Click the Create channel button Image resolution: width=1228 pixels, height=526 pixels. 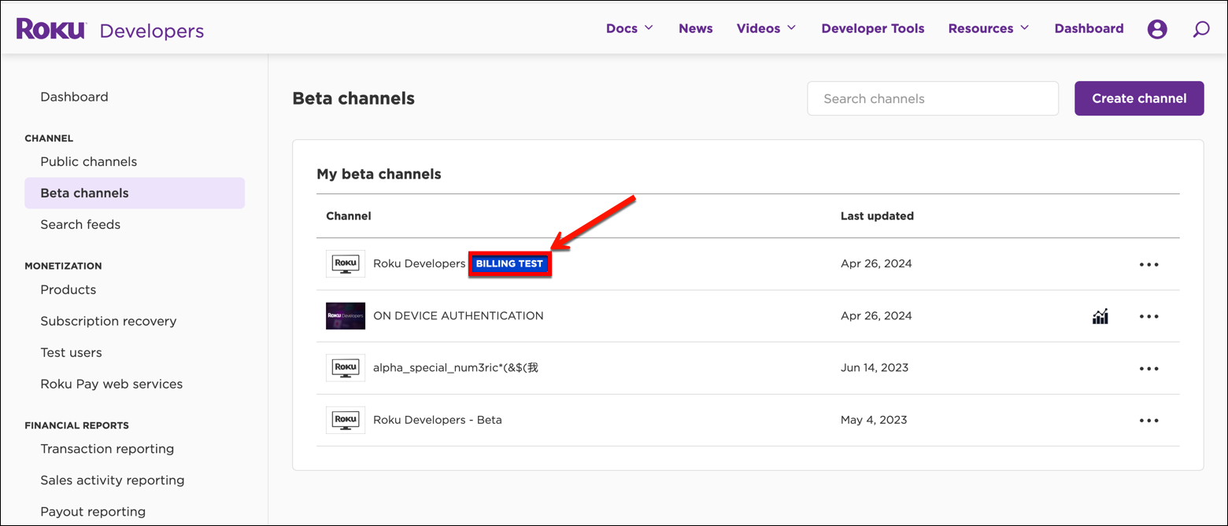[1138, 98]
